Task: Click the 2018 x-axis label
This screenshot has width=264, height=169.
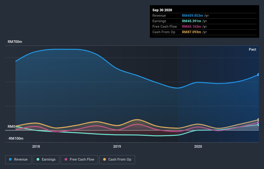Action: click(36, 146)
